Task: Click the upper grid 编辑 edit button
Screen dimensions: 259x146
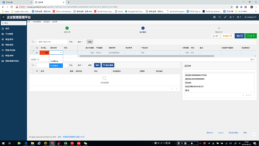Action: [x=90, y=42]
